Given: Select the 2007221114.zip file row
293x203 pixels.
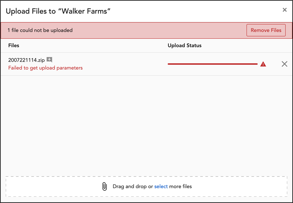Looking at the screenshot, I should click(147, 64).
